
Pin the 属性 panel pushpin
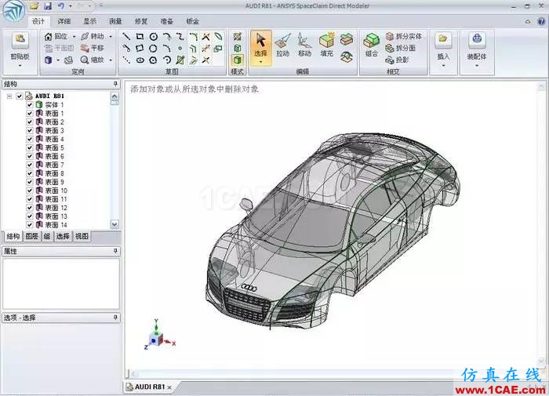(115, 251)
